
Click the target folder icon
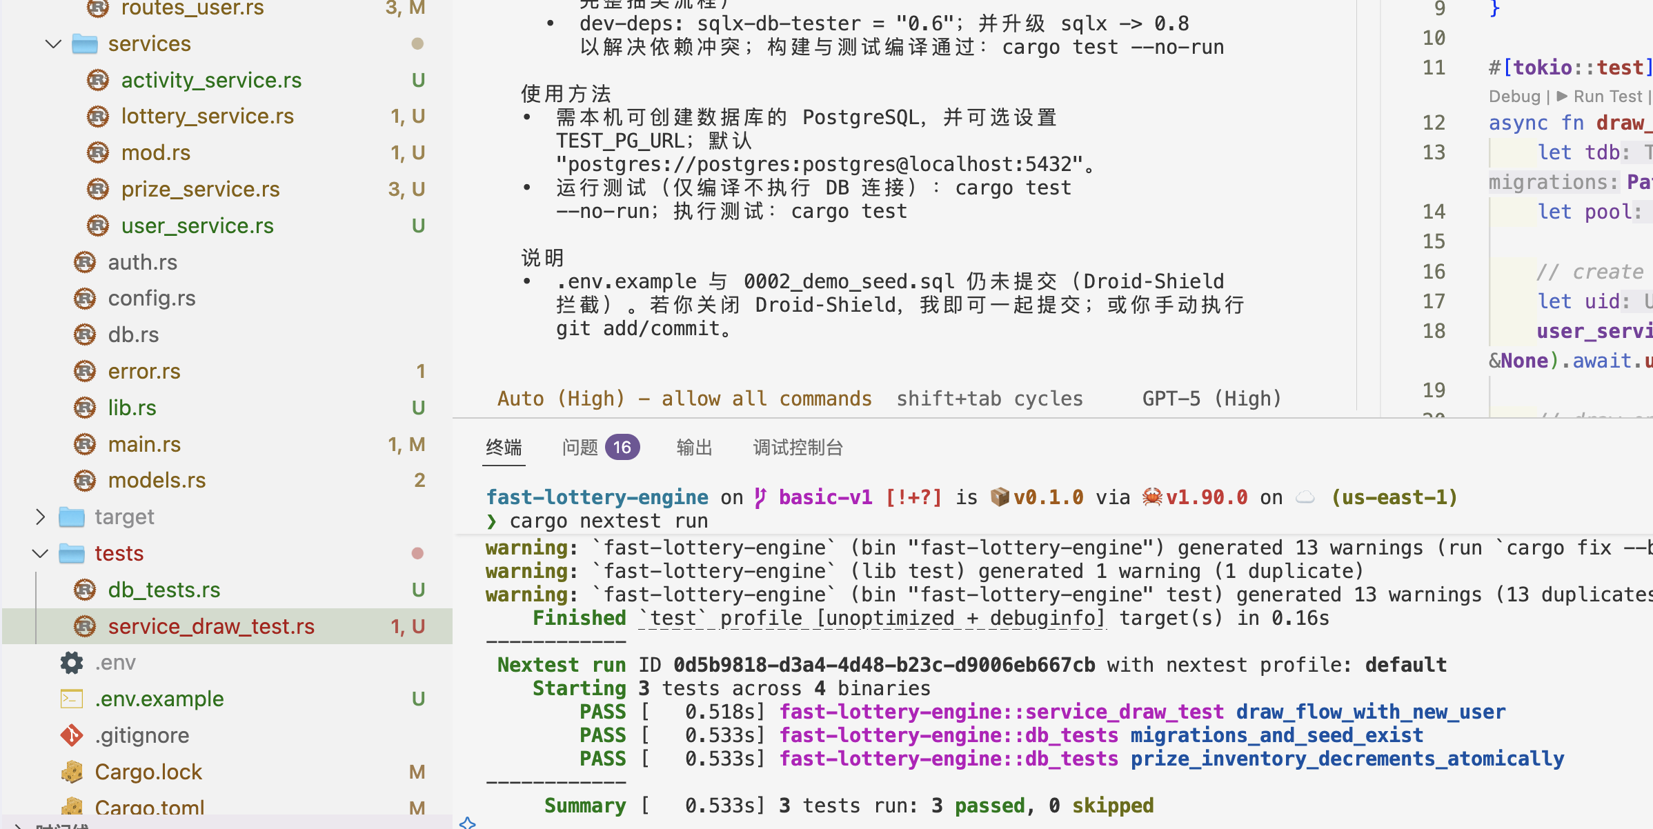(x=72, y=517)
